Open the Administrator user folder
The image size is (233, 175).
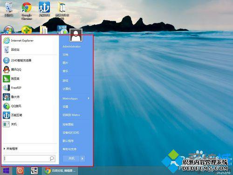click(x=72, y=47)
